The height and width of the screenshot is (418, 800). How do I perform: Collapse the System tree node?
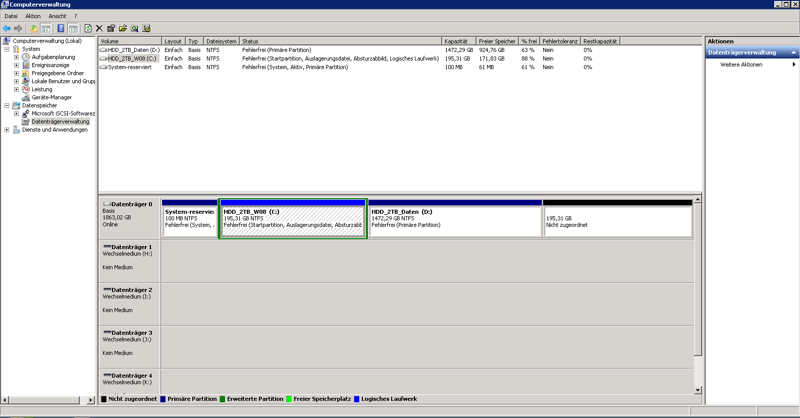(7, 49)
